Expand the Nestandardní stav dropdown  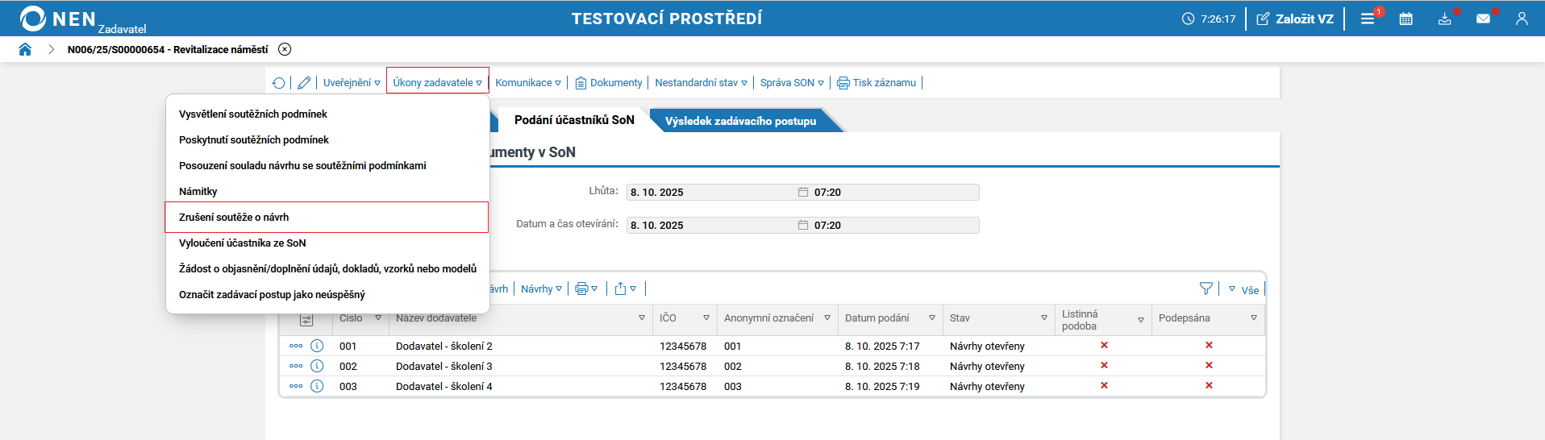coord(701,82)
